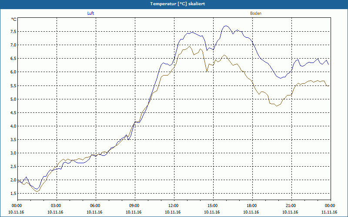Select the 2,5 y-axis value
Image resolution: width=348 pixels, height=217 pixels.
[x=13, y=167]
